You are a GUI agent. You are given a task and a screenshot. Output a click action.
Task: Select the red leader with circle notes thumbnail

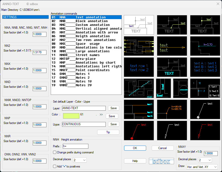pyautogui.click(x=139, y=131)
